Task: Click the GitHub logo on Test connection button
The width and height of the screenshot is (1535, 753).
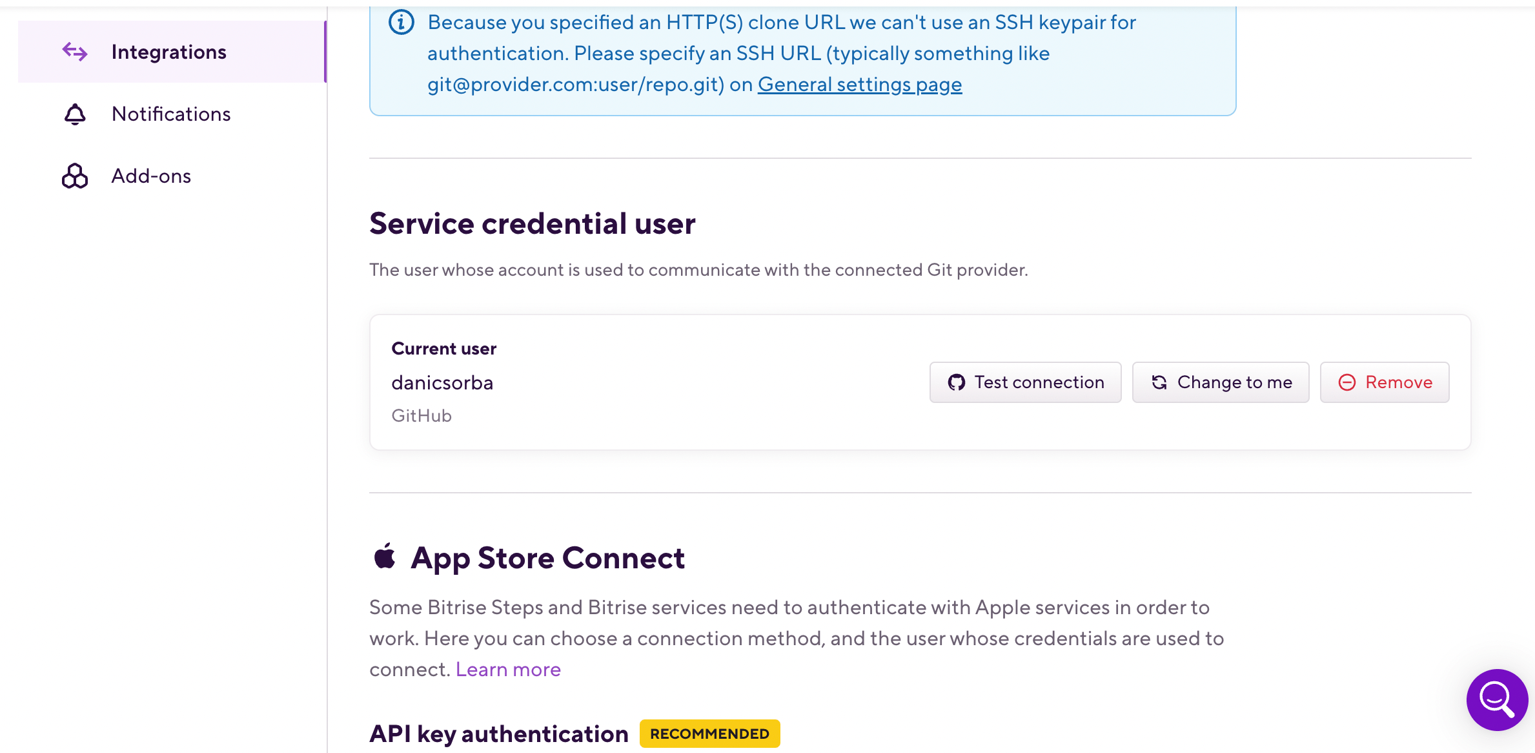Action: [x=957, y=382]
